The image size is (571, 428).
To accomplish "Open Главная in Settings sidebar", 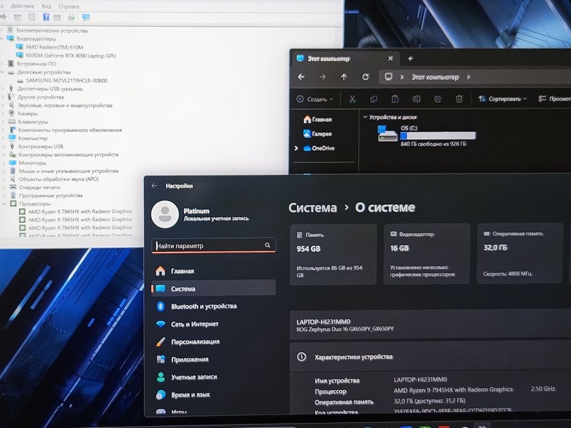I will (x=214, y=271).
